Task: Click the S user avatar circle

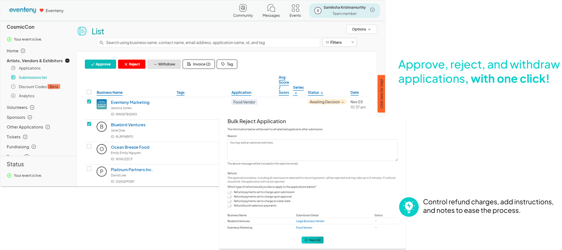Action: point(318,10)
